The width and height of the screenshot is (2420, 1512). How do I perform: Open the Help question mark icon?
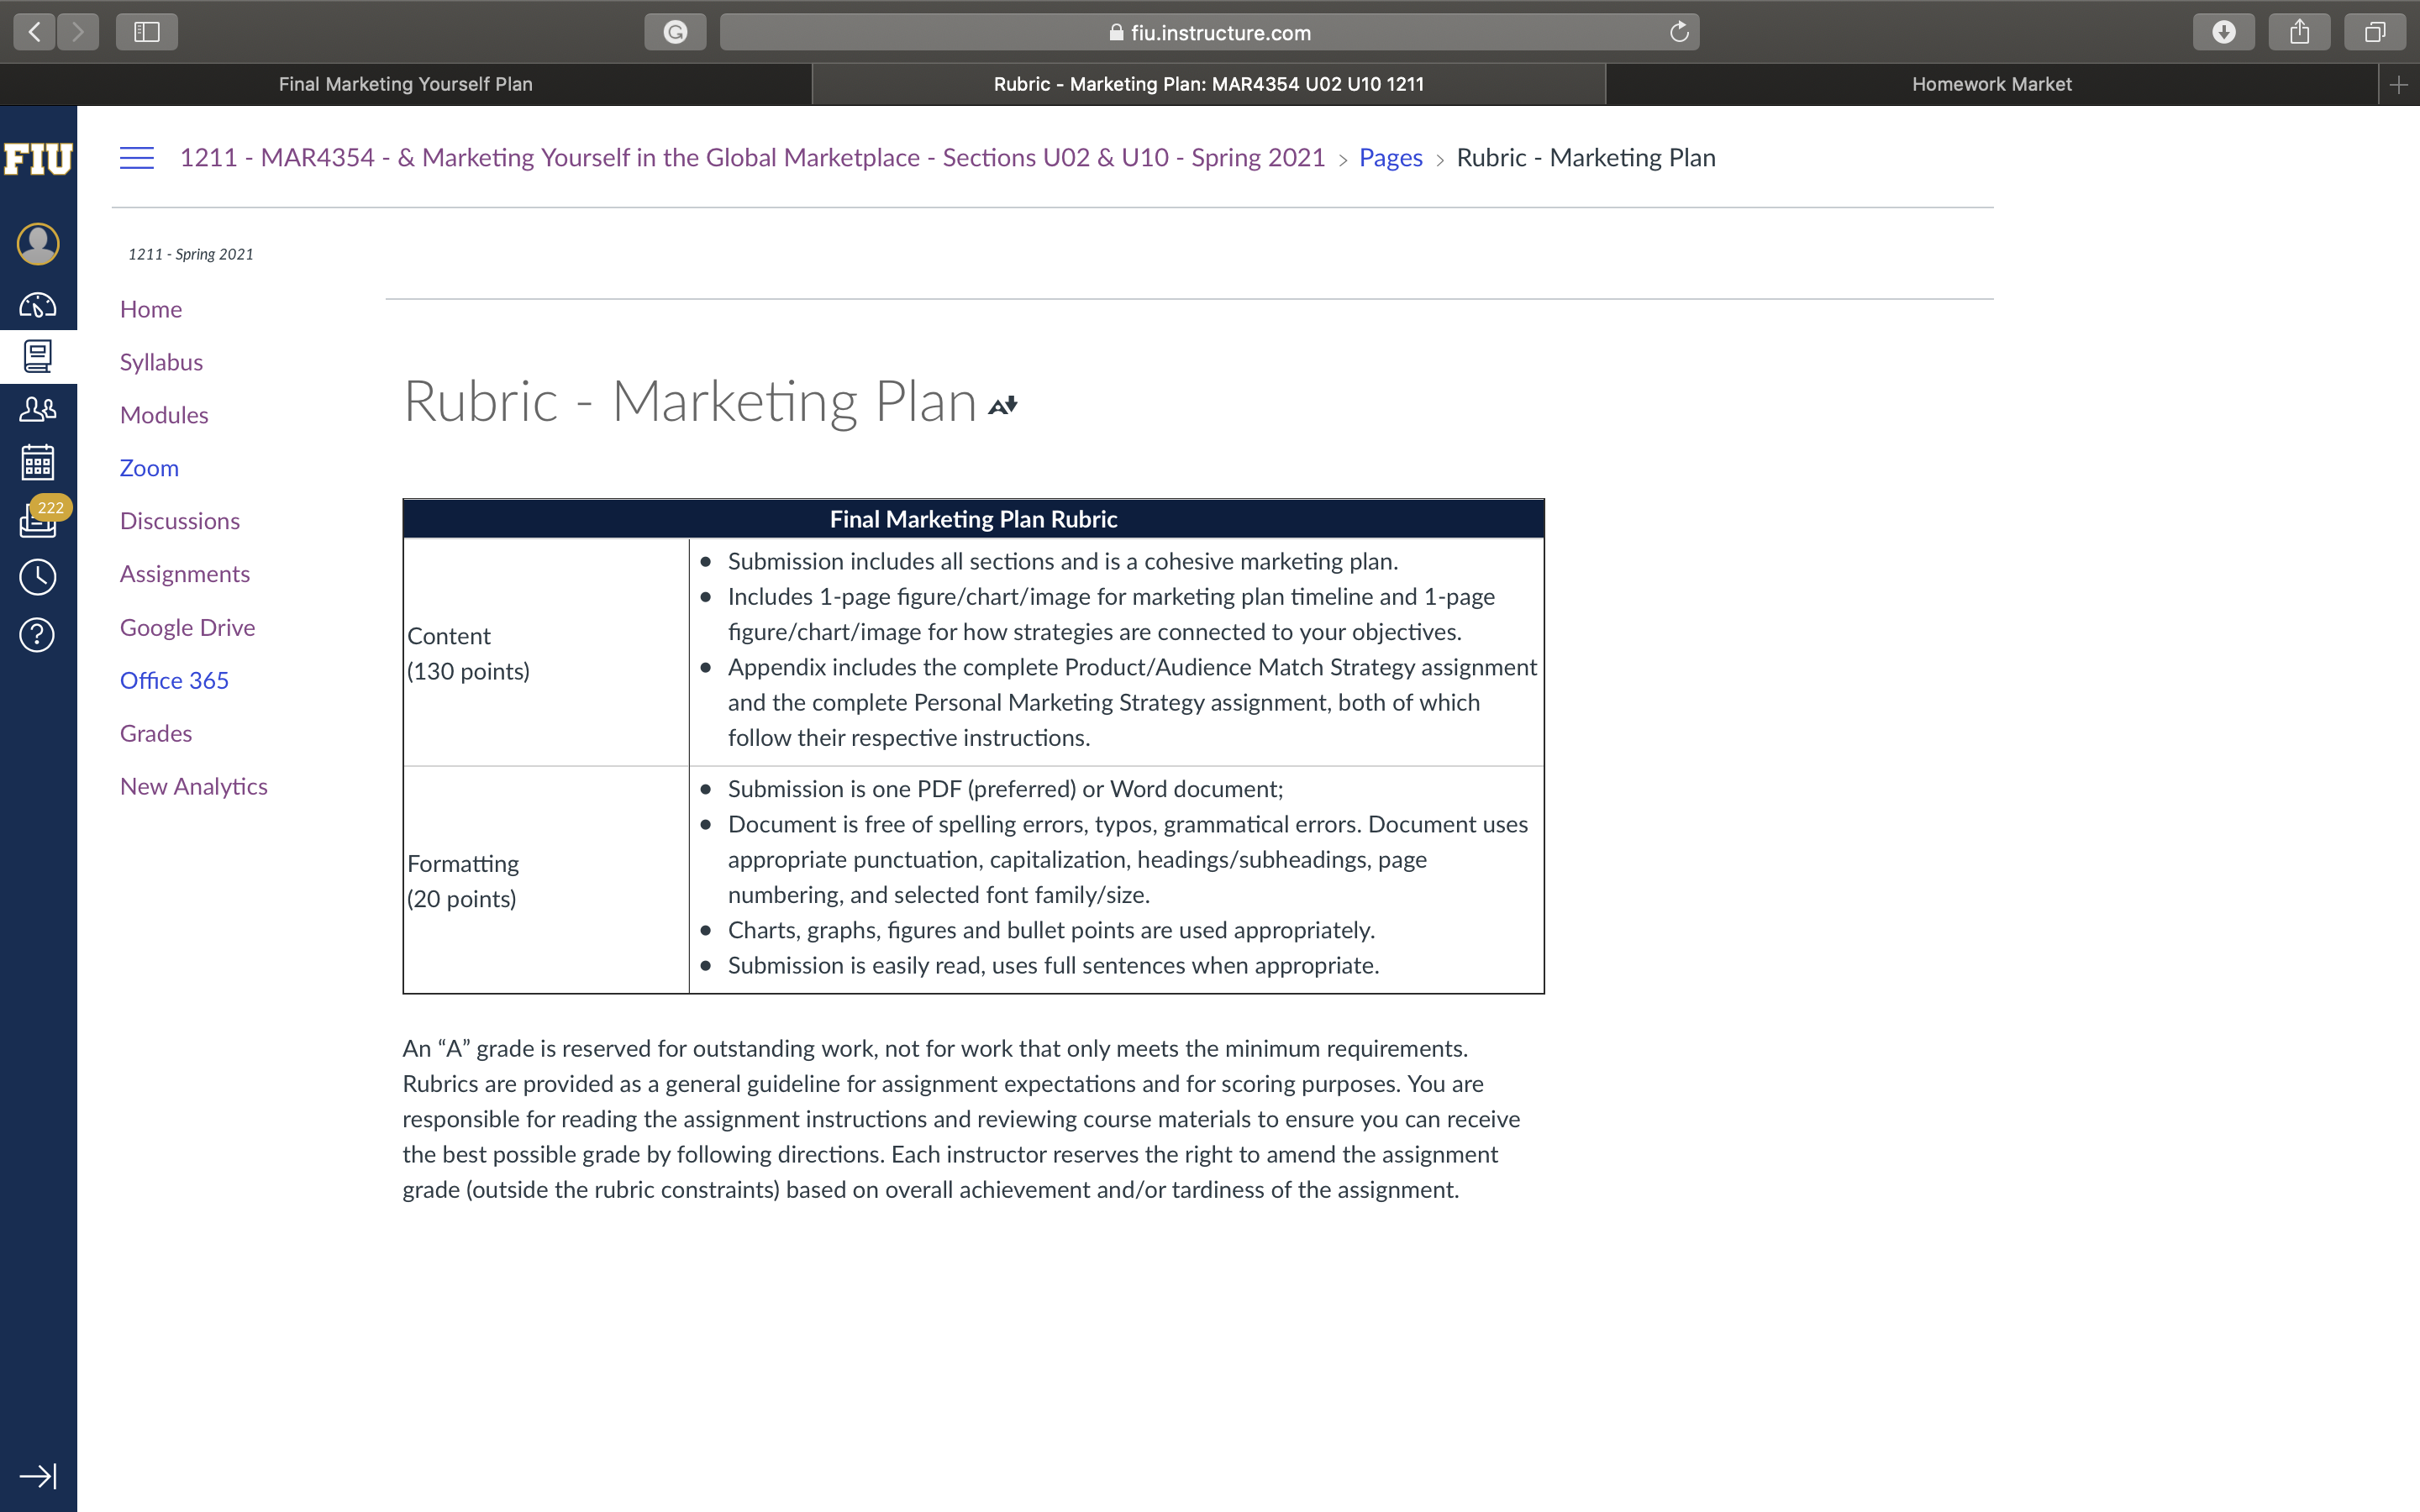[x=38, y=634]
